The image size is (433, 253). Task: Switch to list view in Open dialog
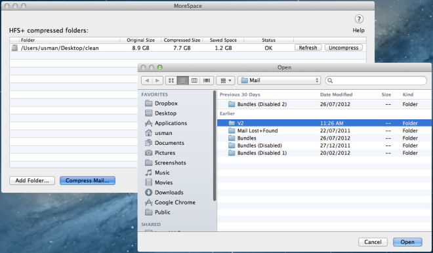tap(182, 80)
